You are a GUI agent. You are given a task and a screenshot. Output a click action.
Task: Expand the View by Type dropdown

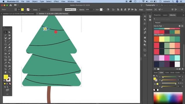point(159,26)
